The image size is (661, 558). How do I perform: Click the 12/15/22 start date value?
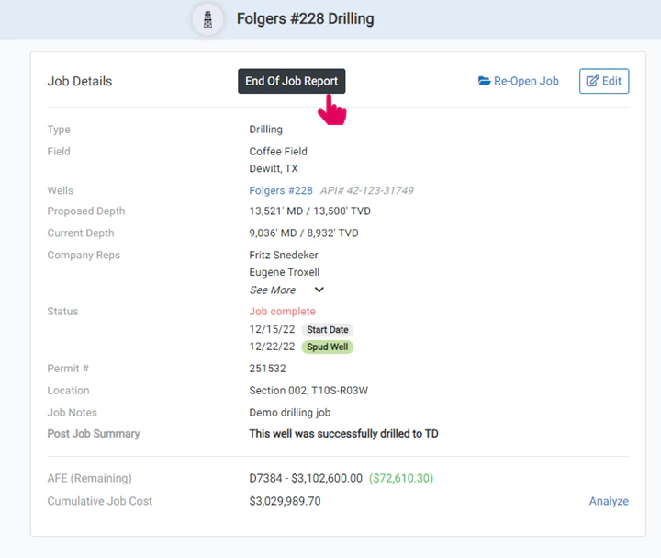272,330
